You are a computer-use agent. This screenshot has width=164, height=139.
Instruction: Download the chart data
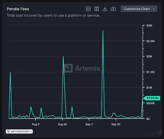105,9
